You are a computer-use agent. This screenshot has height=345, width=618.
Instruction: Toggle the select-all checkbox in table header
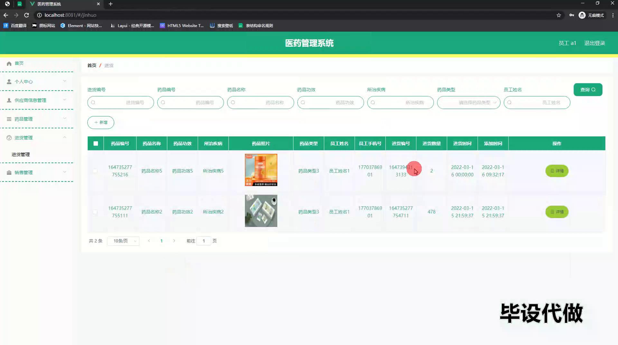coord(96,144)
